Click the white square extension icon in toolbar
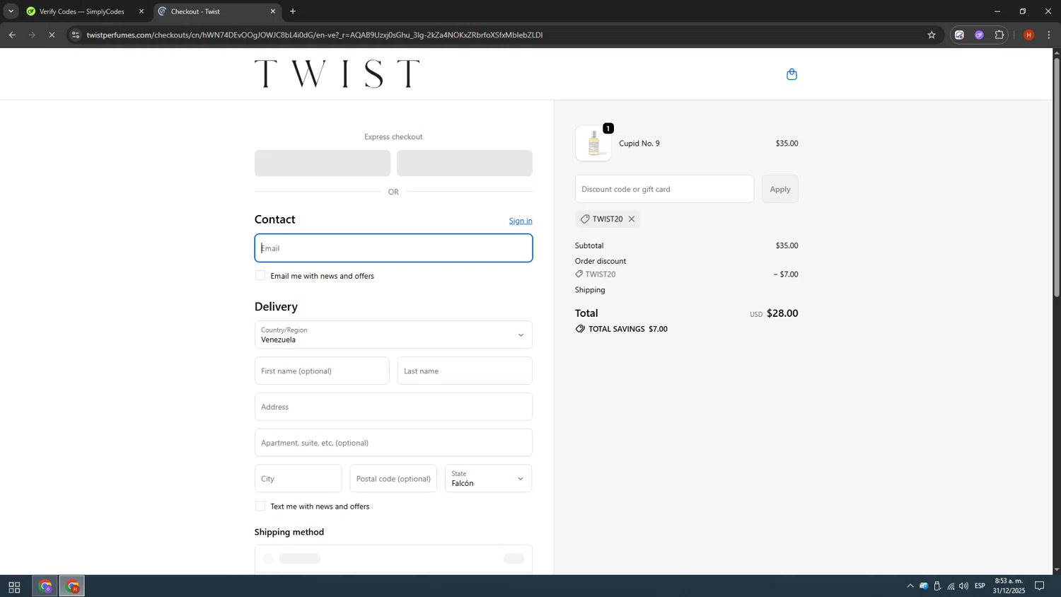This screenshot has height=597, width=1061. (959, 35)
